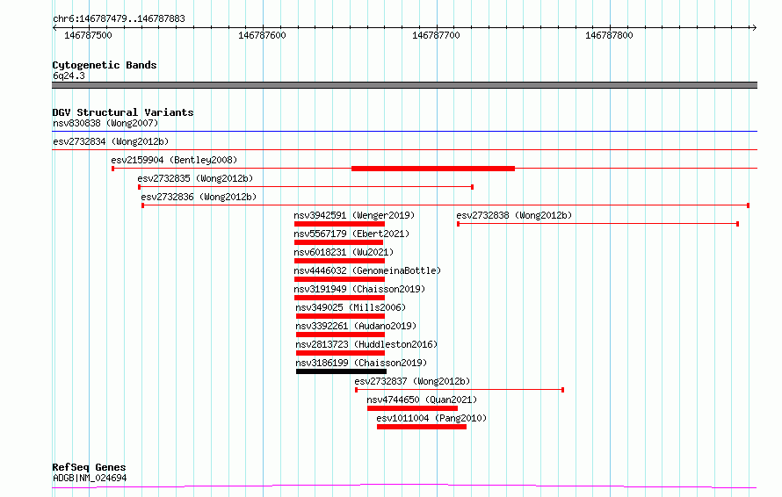The width and height of the screenshot is (782, 497).
Task: Open variant esv2732834 (Wong2012b)
Action: pyautogui.click(x=111, y=141)
